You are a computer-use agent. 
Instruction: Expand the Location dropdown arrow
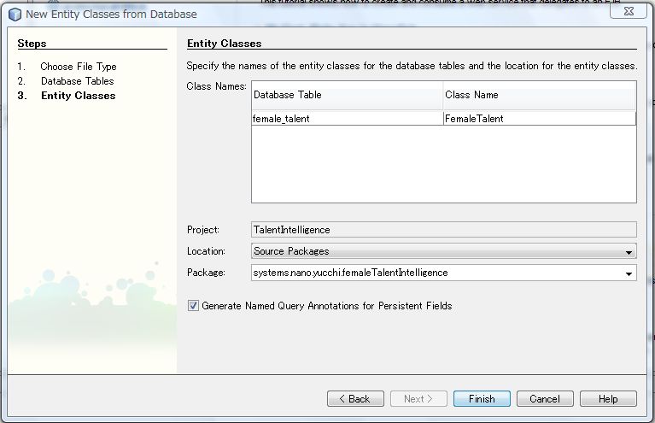pos(629,252)
